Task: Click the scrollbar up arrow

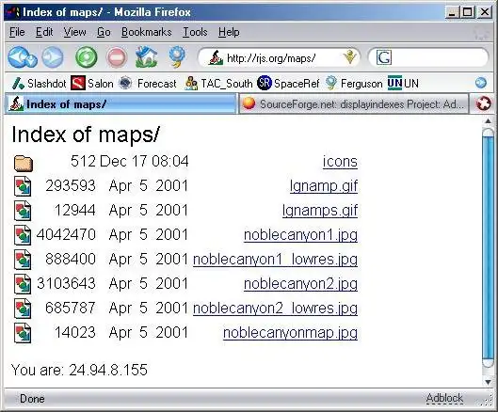Action: (x=488, y=121)
